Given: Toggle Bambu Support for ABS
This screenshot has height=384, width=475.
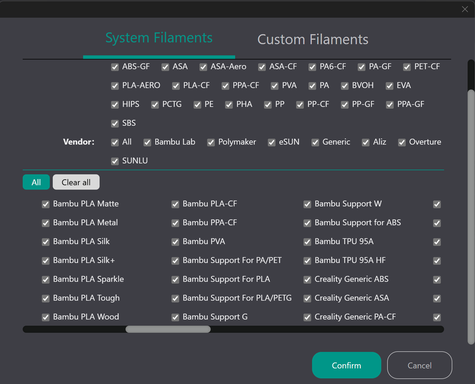Looking at the screenshot, I should 307,223.
